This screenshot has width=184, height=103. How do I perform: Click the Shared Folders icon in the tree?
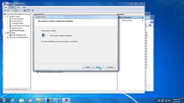(10, 23)
